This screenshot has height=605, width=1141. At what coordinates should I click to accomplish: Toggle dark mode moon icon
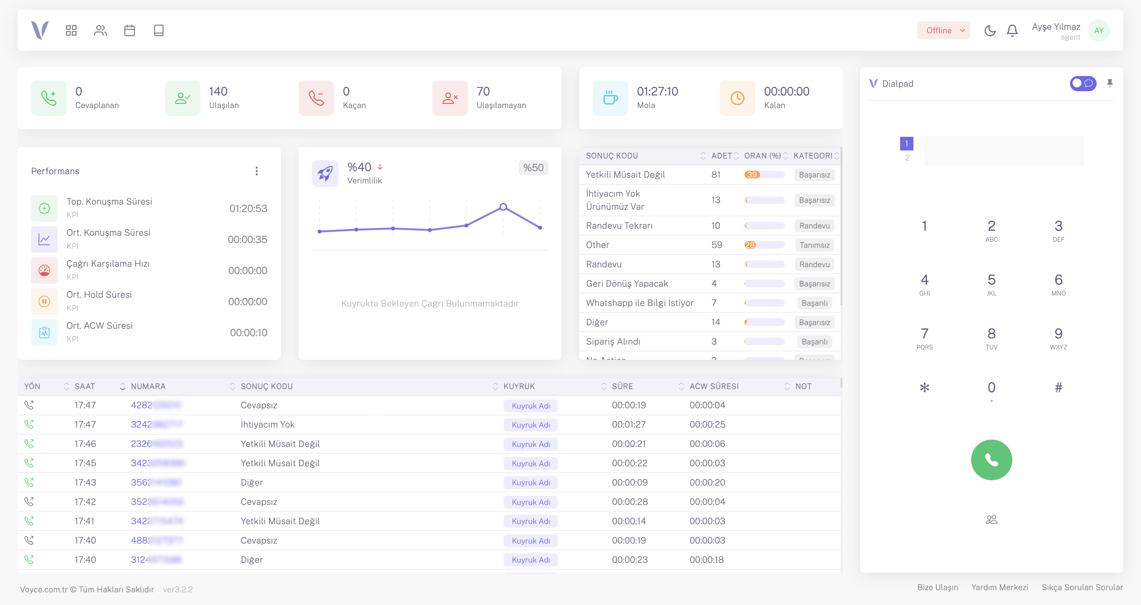click(990, 30)
